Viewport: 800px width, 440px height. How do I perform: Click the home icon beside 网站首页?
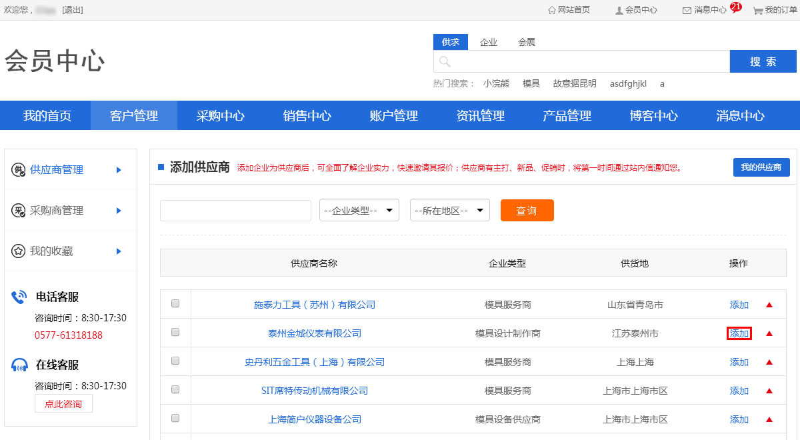[x=552, y=10]
